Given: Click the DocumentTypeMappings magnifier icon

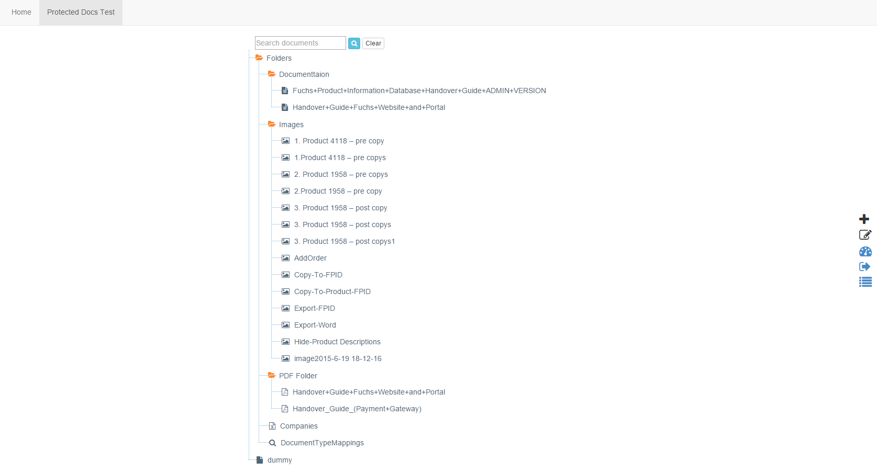Looking at the screenshot, I should [x=272, y=443].
